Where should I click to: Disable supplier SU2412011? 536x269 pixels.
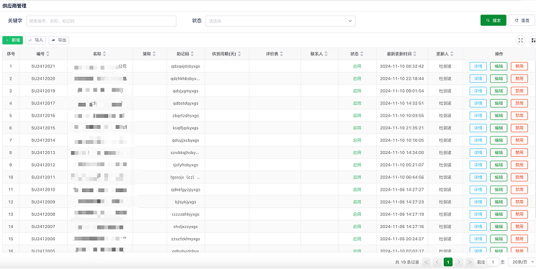519,177
